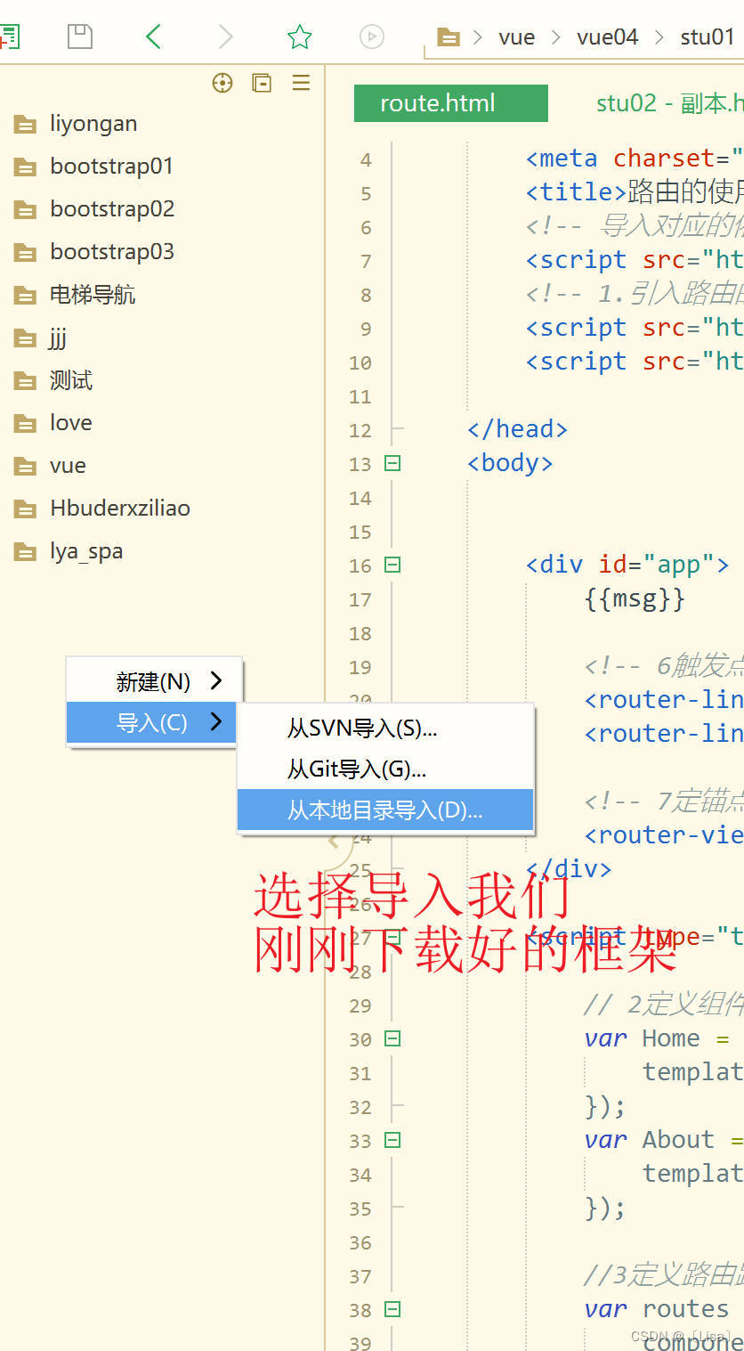Click the vue folder icon in project list

click(x=25, y=466)
